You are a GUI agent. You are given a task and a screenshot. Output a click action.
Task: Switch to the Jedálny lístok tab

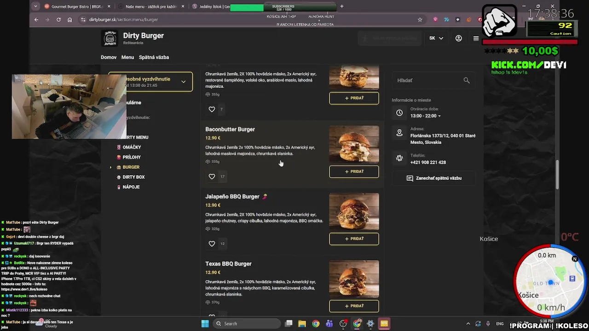coord(211,6)
